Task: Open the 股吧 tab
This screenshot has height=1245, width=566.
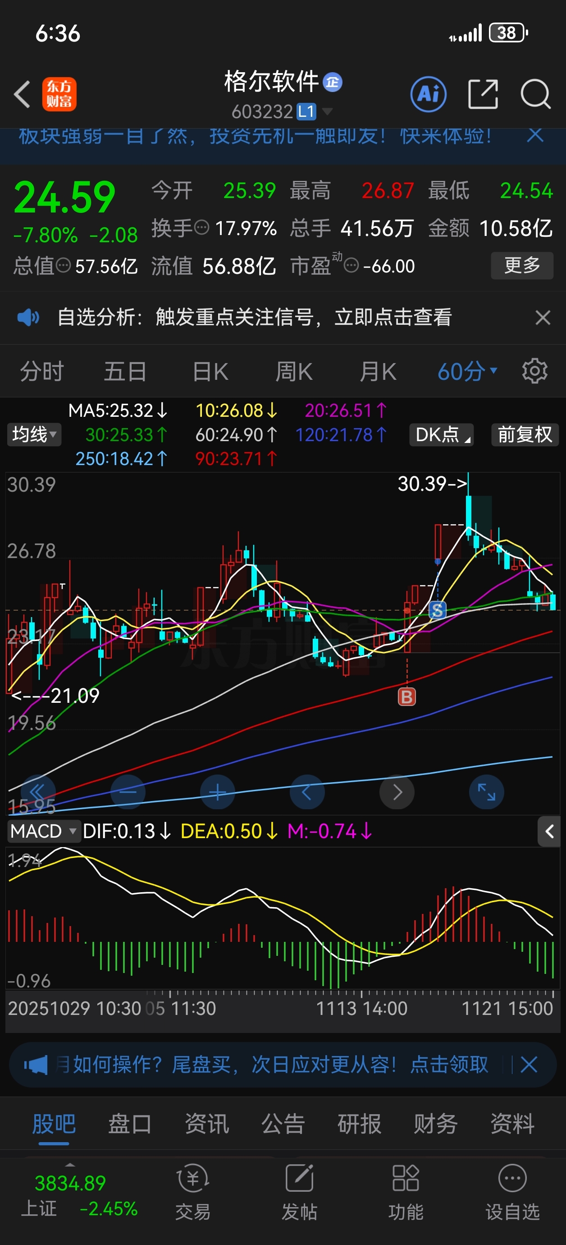Action: click(x=54, y=1124)
